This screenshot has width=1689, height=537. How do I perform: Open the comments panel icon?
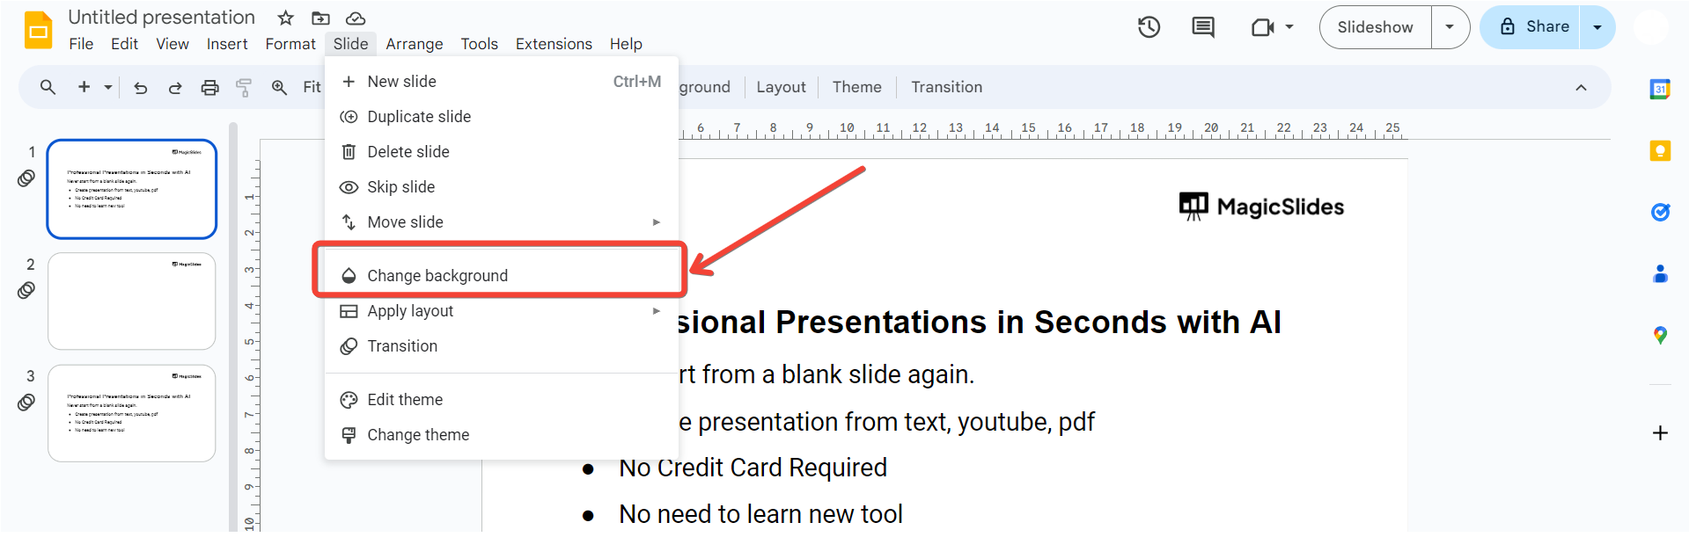[x=1202, y=27]
